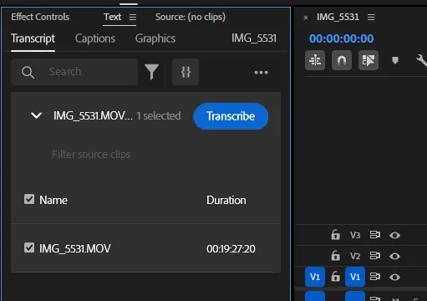Viewport: 427px width, 301px height.
Task: Toggle the Name select-all checkbox
Action: coord(29,199)
